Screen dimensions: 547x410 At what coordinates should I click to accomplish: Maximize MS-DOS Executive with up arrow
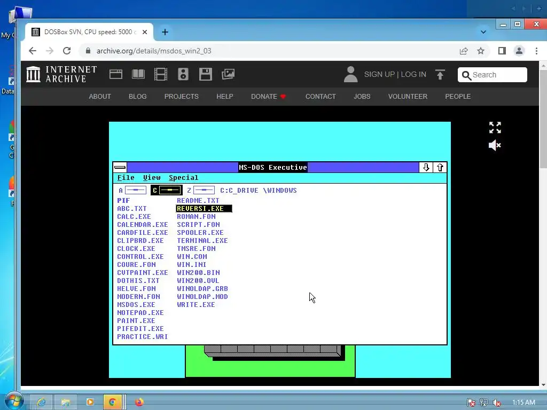pos(440,167)
